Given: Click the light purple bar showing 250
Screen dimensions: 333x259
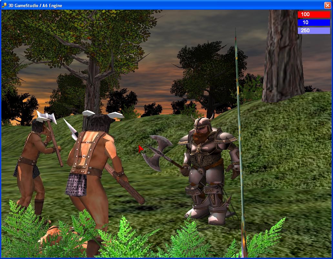Looking at the screenshot, I should [x=314, y=30].
